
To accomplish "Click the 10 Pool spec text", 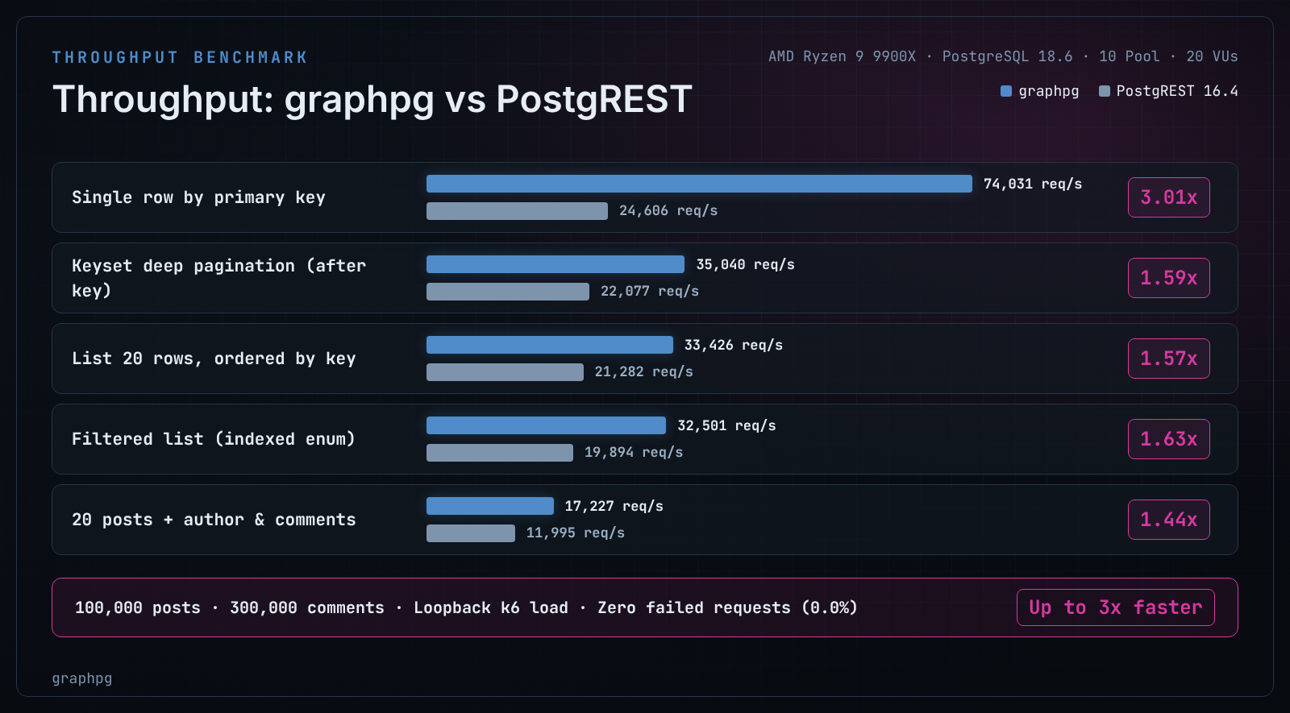I will click(1130, 56).
